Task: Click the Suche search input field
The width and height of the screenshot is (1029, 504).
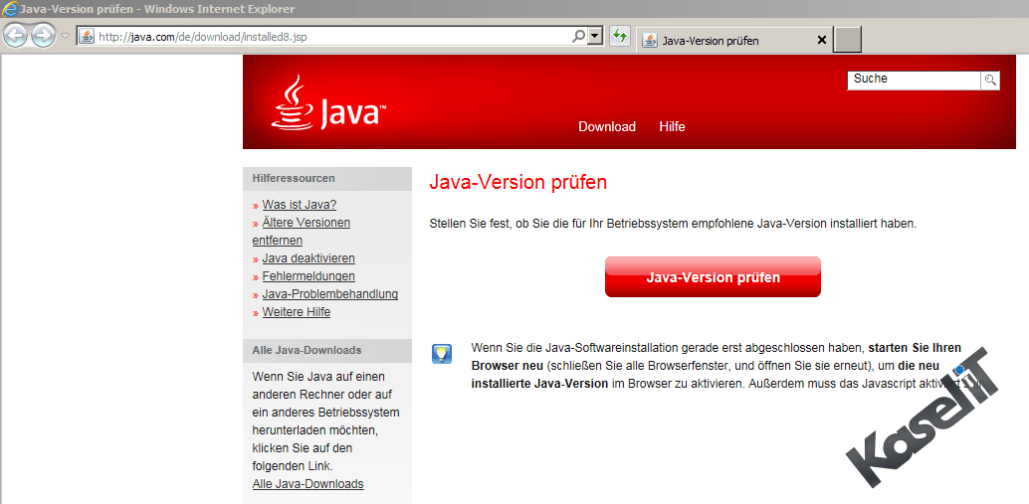Action: click(914, 80)
